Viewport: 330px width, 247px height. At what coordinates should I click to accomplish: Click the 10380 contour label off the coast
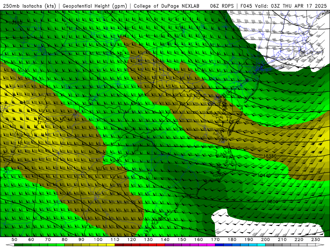pyautogui.click(x=270, y=156)
